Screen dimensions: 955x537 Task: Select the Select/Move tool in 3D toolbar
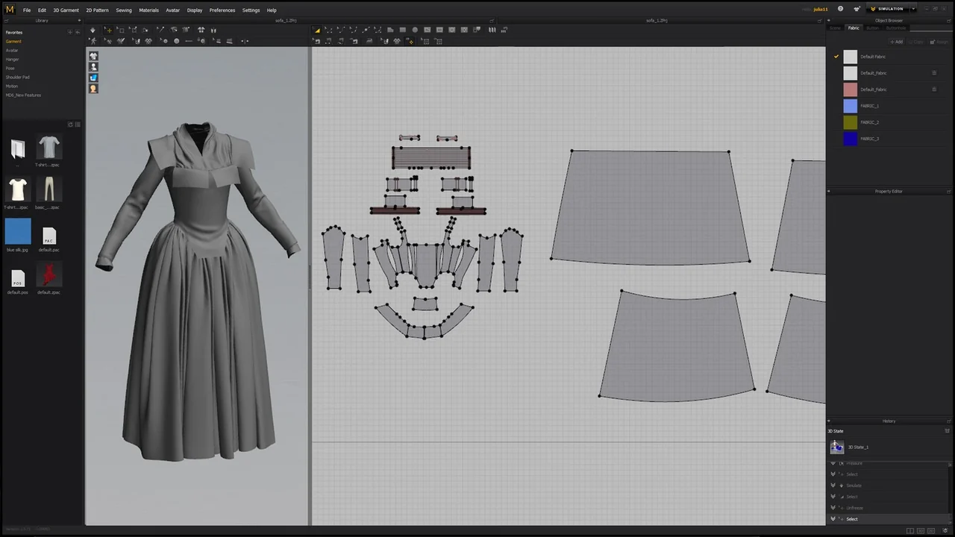coord(107,30)
